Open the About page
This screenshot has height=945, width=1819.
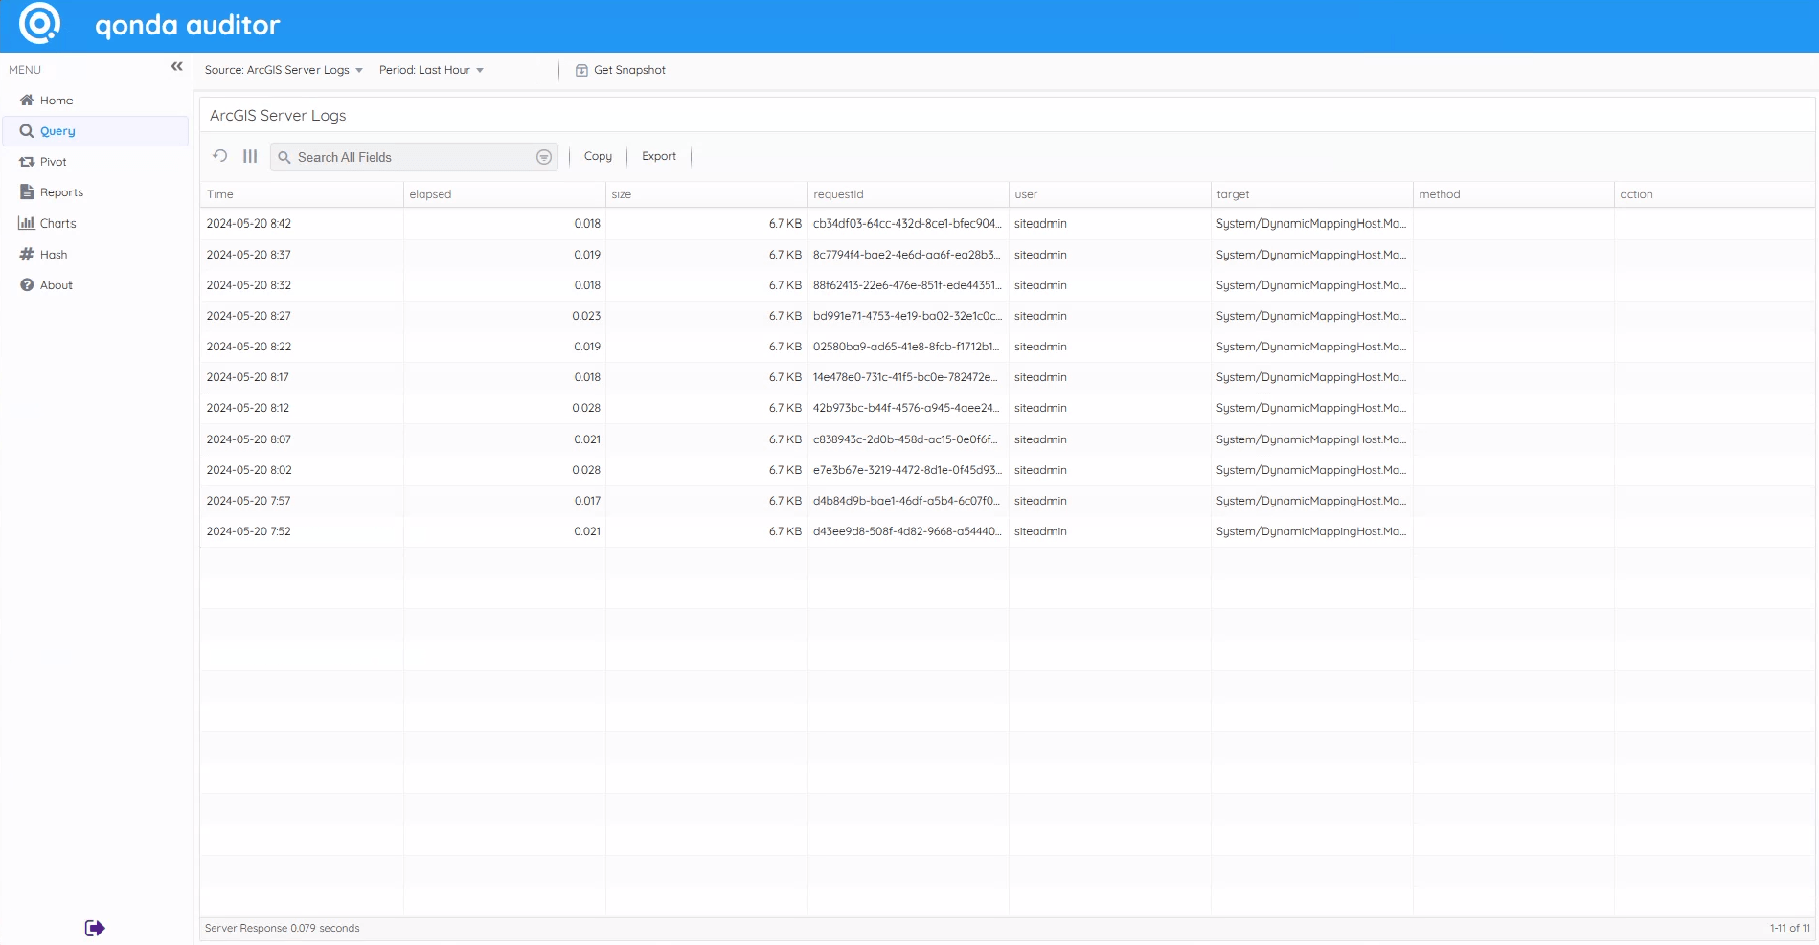57,285
